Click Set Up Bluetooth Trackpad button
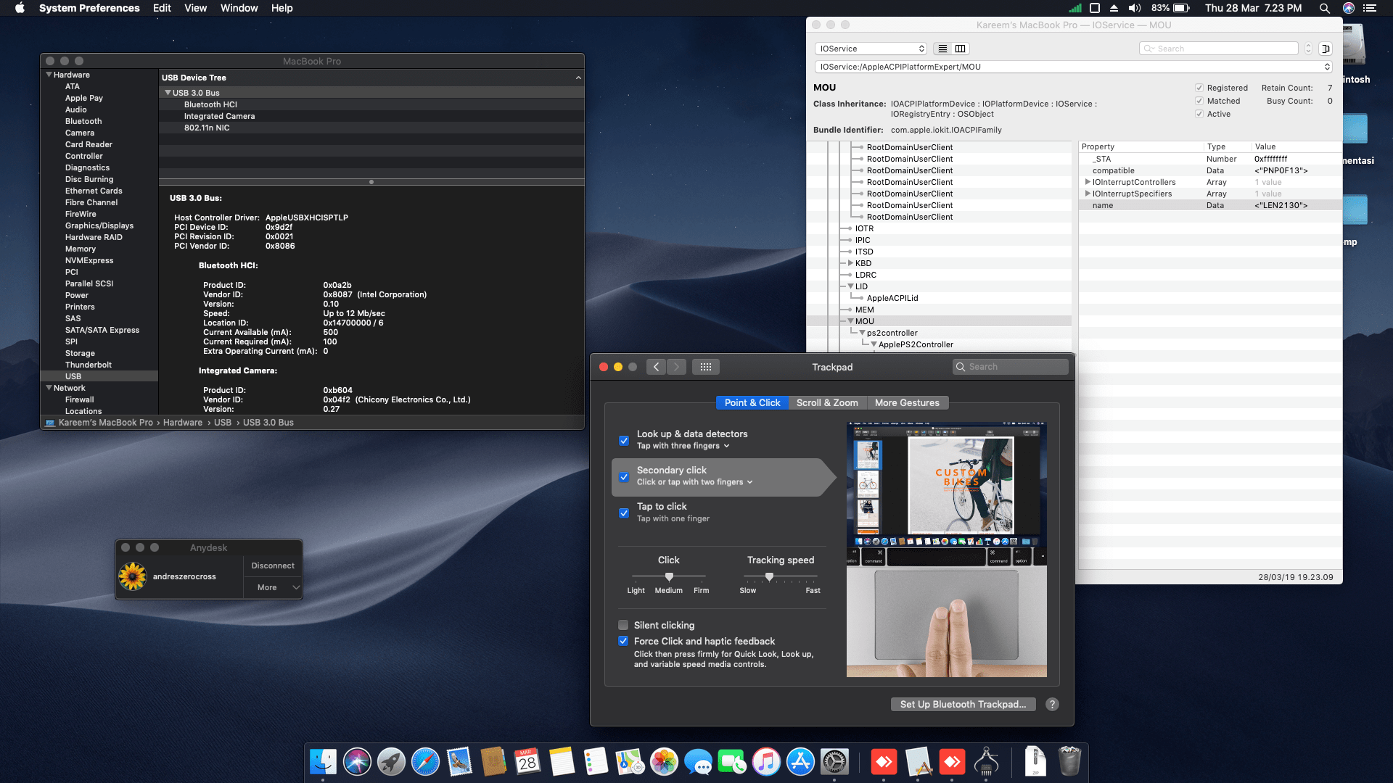The image size is (1393, 783). (x=963, y=704)
